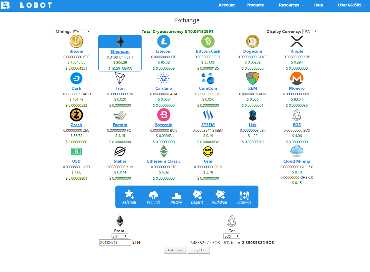Click the Zcash gold Z icon
The height and width of the screenshot is (272, 370).
click(76, 115)
